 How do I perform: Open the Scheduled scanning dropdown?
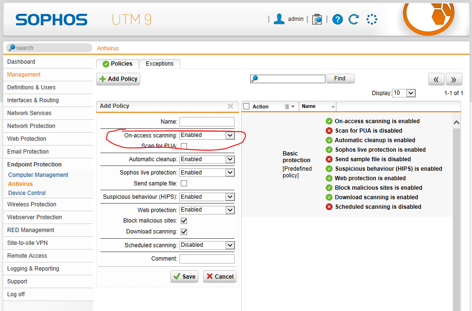pos(207,245)
